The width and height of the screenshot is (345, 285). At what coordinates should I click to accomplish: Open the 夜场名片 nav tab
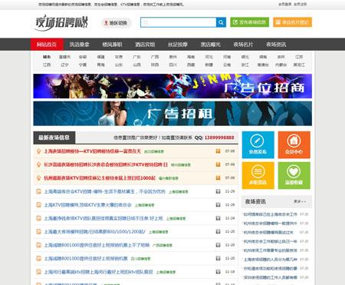click(243, 45)
